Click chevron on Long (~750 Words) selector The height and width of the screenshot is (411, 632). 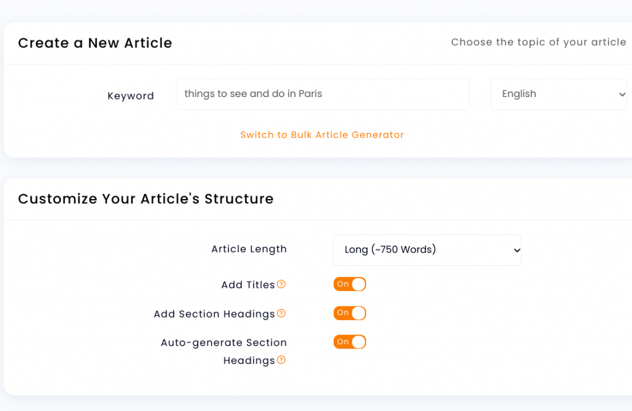click(517, 250)
